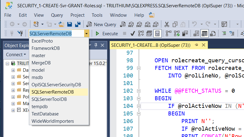Viewport: 244px width, 137px height.
Task: Expand the XEvent Profiler node
Action: tap(13, 110)
